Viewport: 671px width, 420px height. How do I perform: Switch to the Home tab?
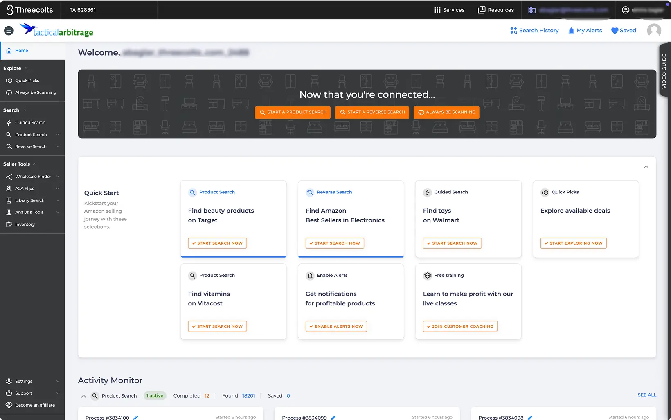pyautogui.click(x=21, y=50)
